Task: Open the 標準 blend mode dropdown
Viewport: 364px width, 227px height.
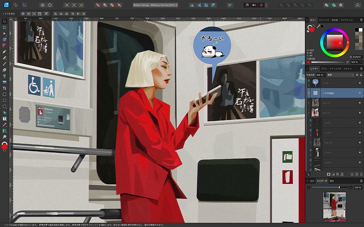Action: (x=340, y=75)
